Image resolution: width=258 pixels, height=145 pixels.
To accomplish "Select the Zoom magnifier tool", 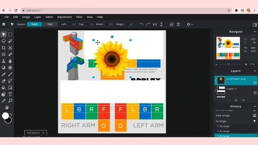I will click(10, 101).
